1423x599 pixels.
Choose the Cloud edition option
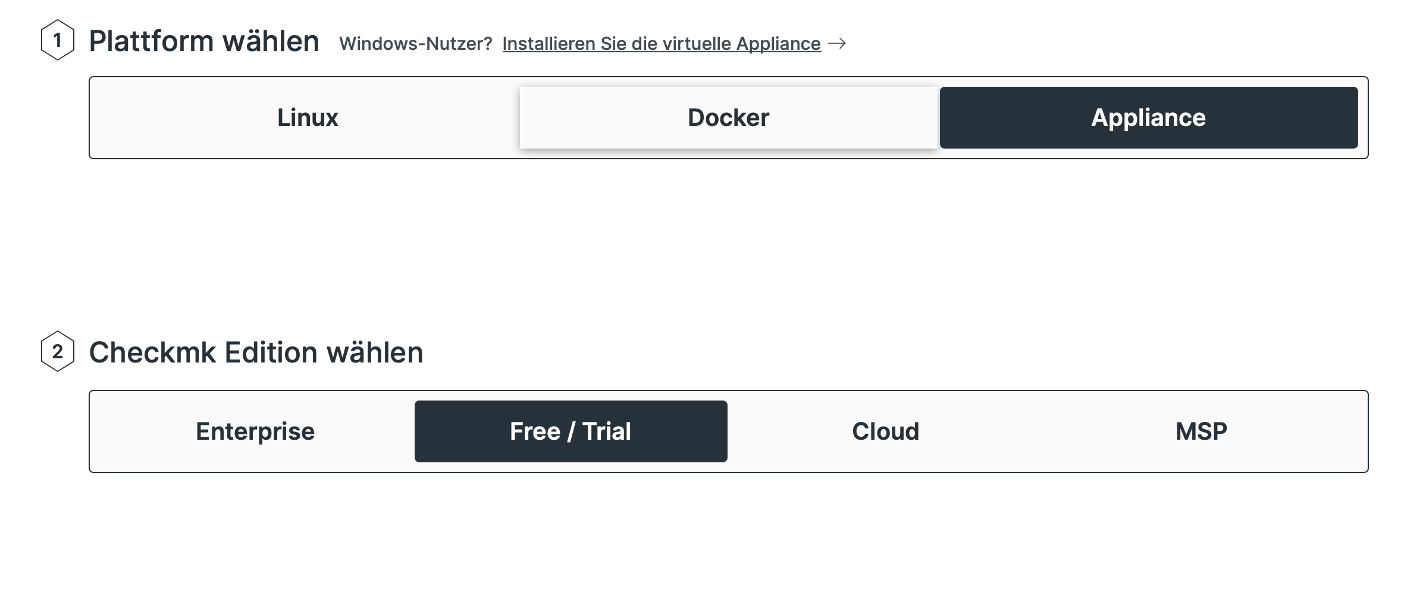pos(885,431)
